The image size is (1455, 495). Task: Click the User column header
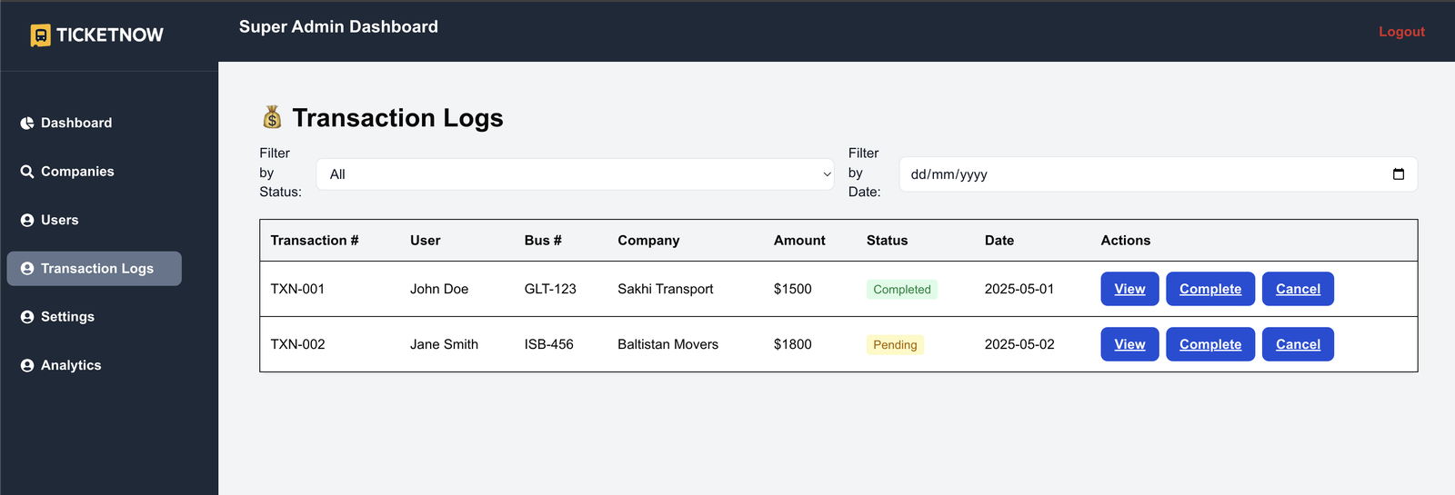coord(425,241)
